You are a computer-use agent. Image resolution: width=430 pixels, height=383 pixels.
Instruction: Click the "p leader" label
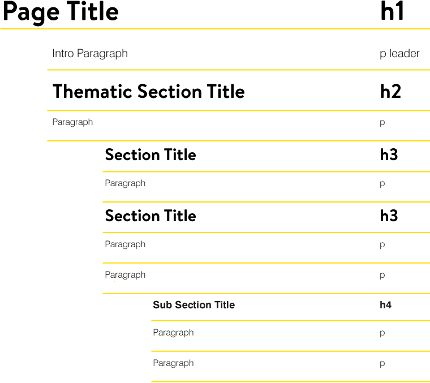(399, 54)
